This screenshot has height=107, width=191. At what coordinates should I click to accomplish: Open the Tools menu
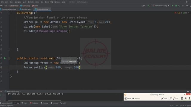[47, 2]
